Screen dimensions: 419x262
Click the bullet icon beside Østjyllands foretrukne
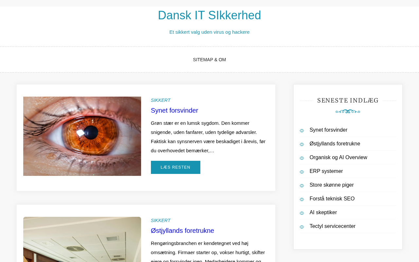pos(302,144)
